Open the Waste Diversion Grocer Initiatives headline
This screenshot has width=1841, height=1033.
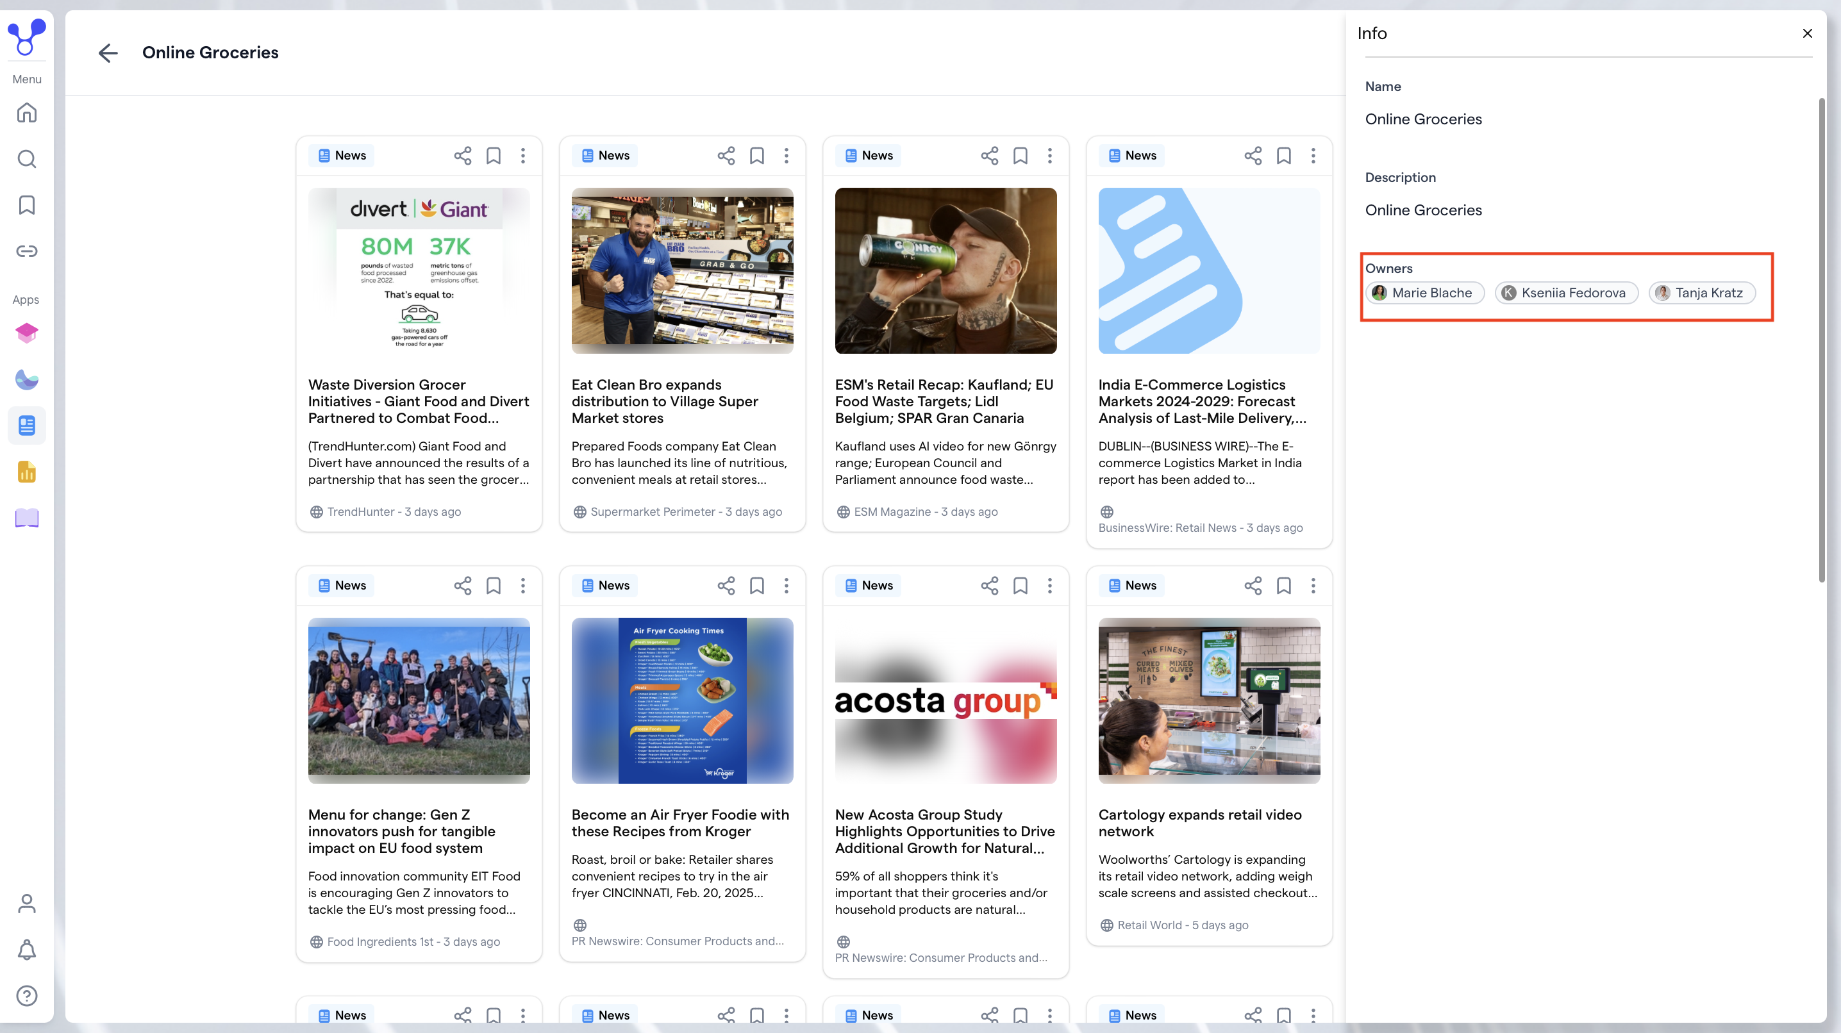(419, 402)
